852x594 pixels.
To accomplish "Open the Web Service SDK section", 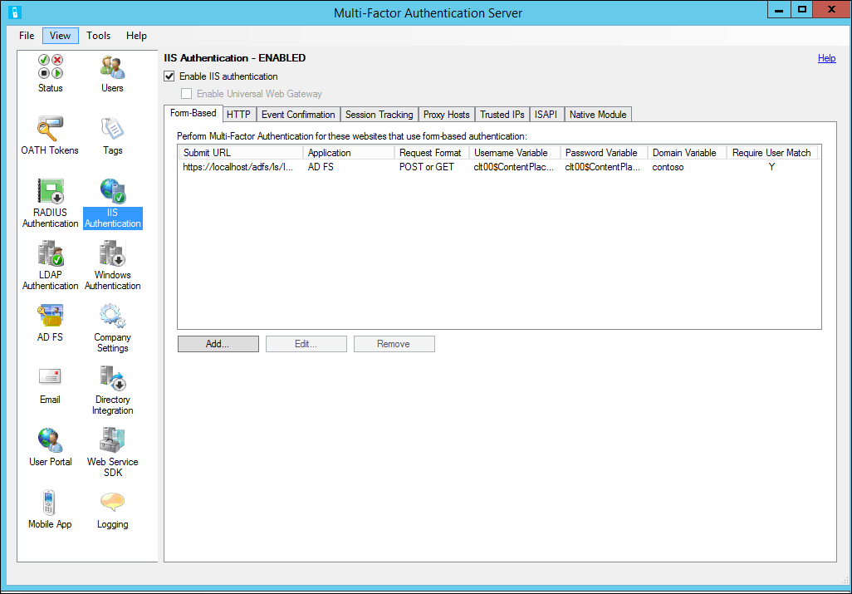I will pyautogui.click(x=112, y=453).
